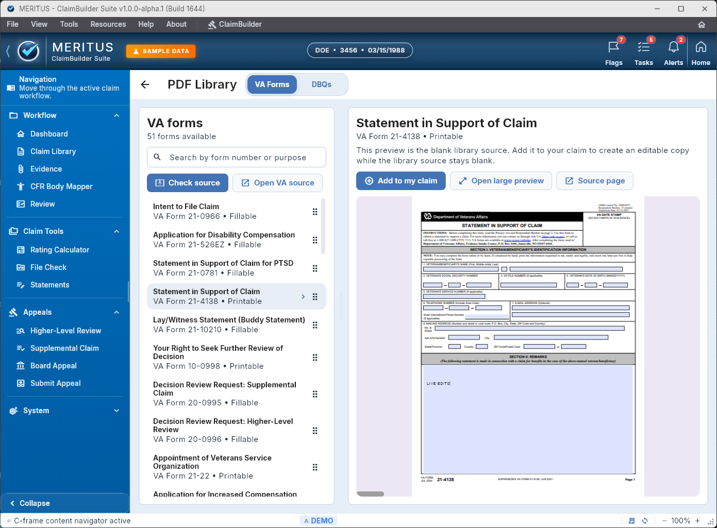The width and height of the screenshot is (717, 528).
Task: Open the Resources menu
Action: coord(108,24)
